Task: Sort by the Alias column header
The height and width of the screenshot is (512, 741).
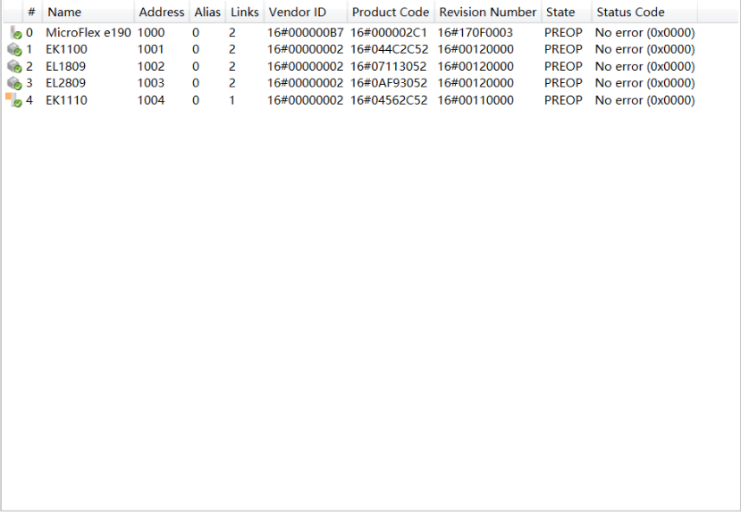Action: coord(207,12)
